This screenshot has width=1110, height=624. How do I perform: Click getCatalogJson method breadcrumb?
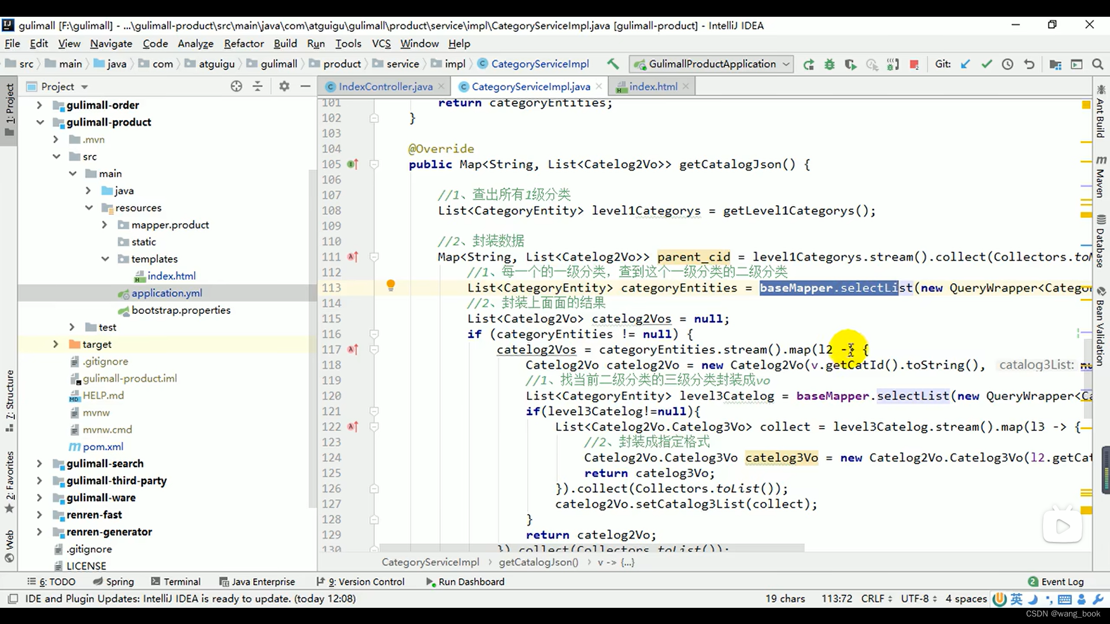pyautogui.click(x=538, y=562)
